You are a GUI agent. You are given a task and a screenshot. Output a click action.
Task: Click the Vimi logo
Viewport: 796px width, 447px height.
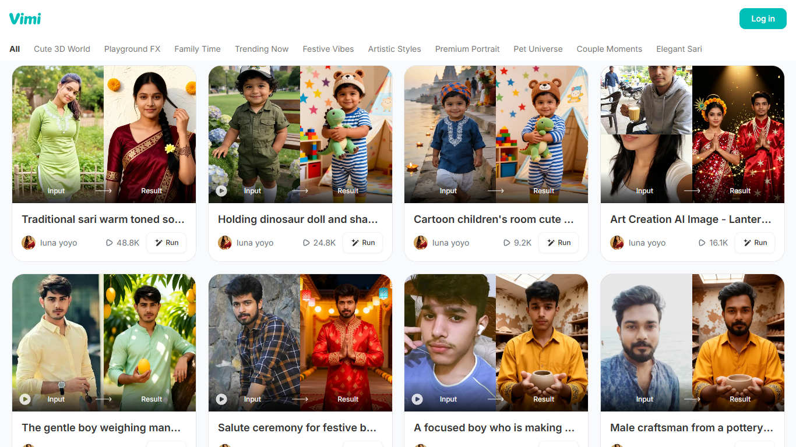[x=25, y=19]
